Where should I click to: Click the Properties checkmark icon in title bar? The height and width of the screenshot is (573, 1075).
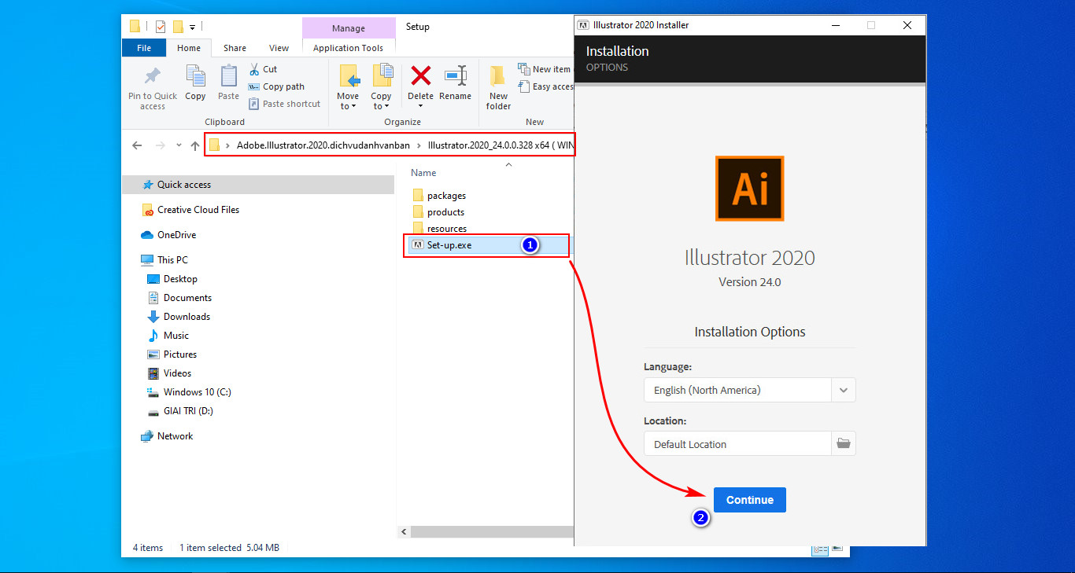point(161,27)
